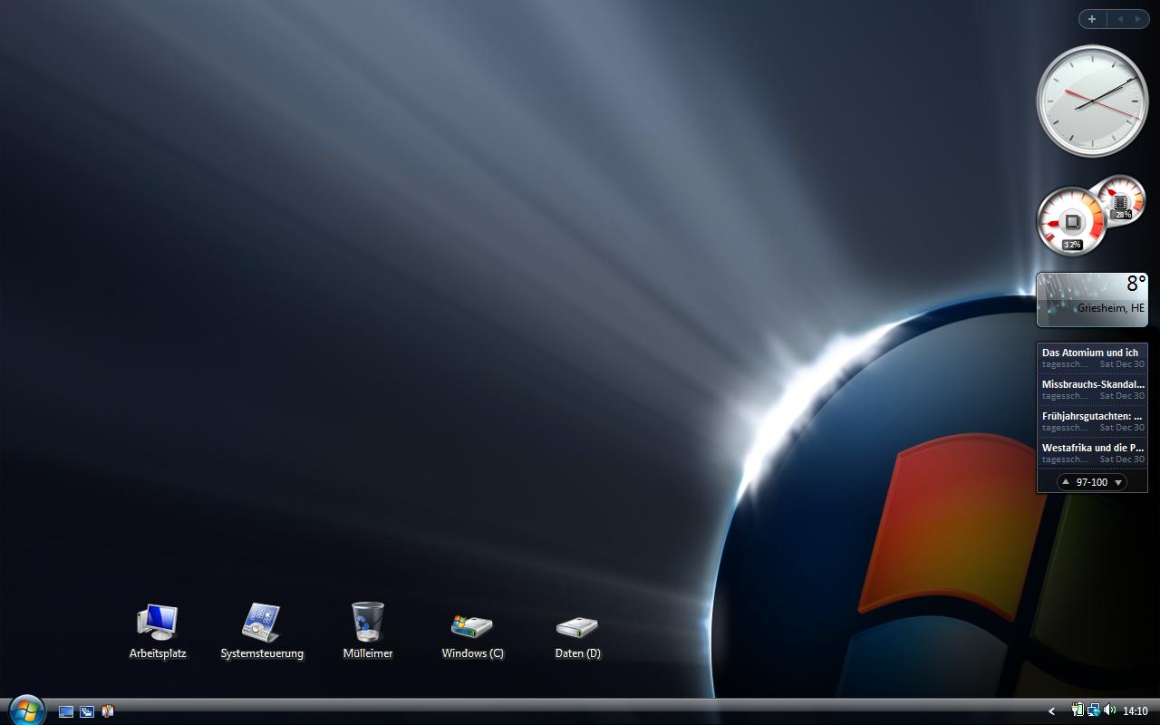Click the 97-100 feed range label

[x=1092, y=482]
